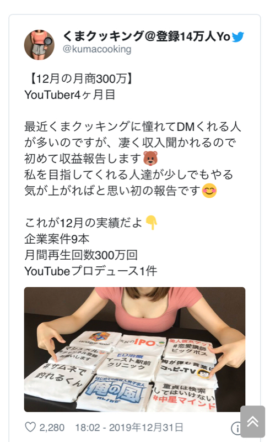
Task: Like the tweet with the heart icon
Action: tap(30, 427)
